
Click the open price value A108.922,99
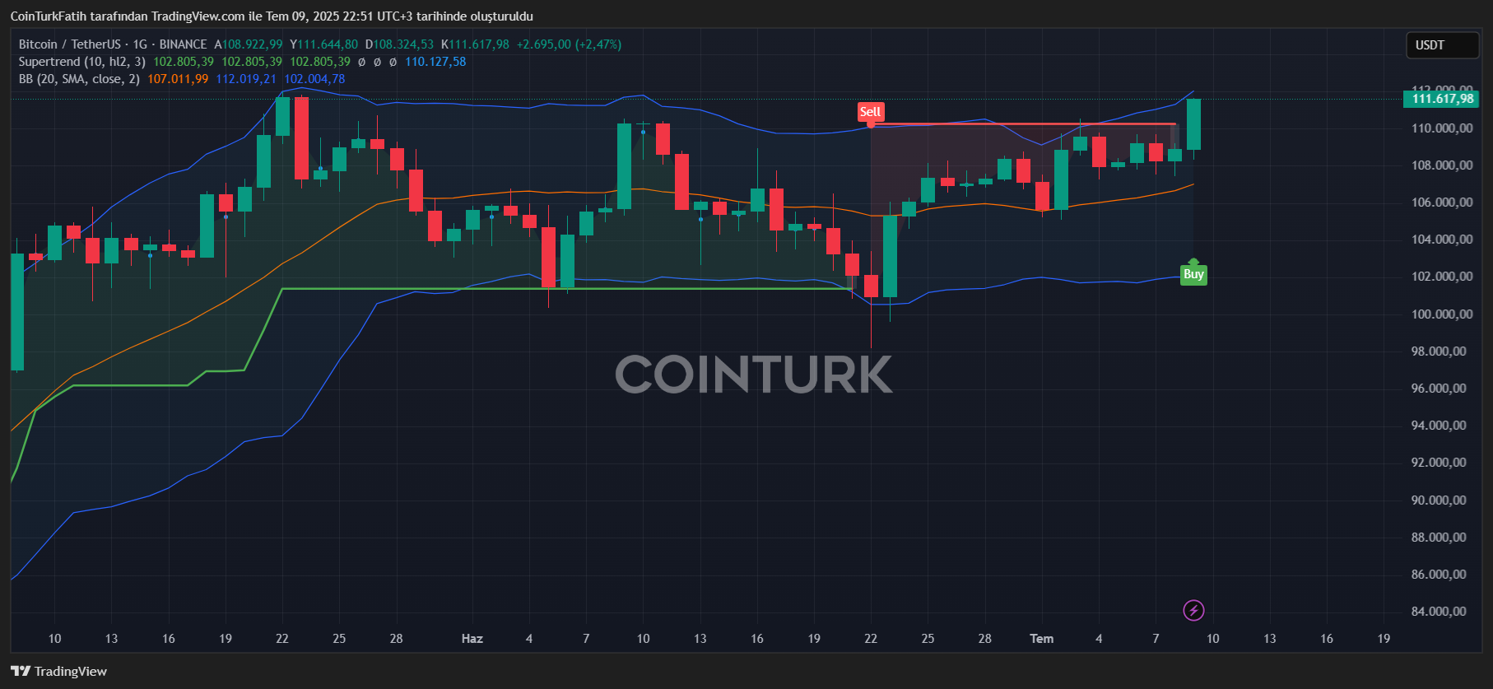(x=249, y=44)
